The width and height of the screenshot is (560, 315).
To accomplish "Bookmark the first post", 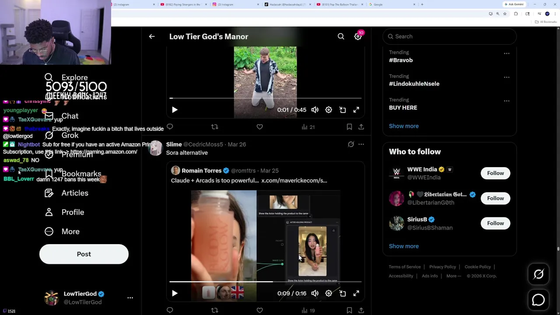I will tap(349, 127).
